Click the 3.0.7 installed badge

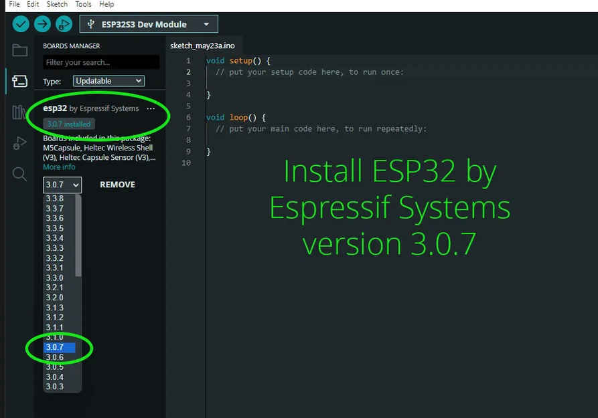coord(69,124)
